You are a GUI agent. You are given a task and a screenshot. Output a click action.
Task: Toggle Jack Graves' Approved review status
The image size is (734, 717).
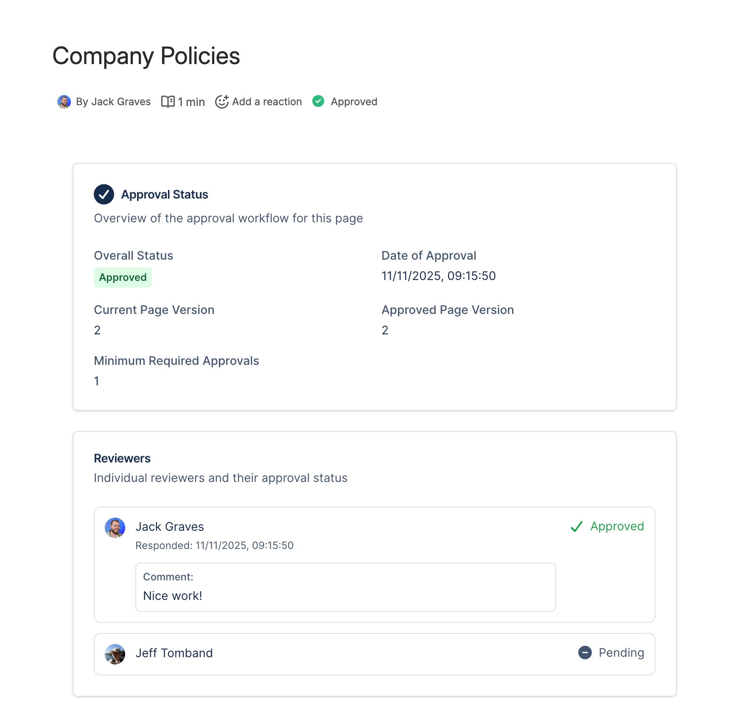607,527
